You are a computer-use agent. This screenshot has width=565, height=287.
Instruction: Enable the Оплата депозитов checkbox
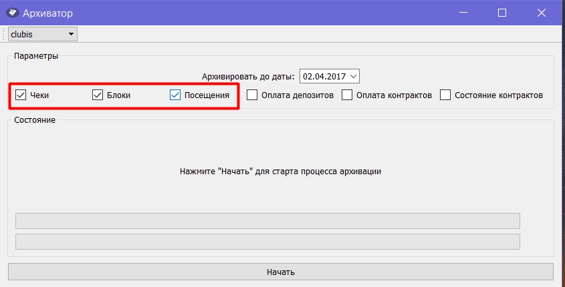pos(252,95)
